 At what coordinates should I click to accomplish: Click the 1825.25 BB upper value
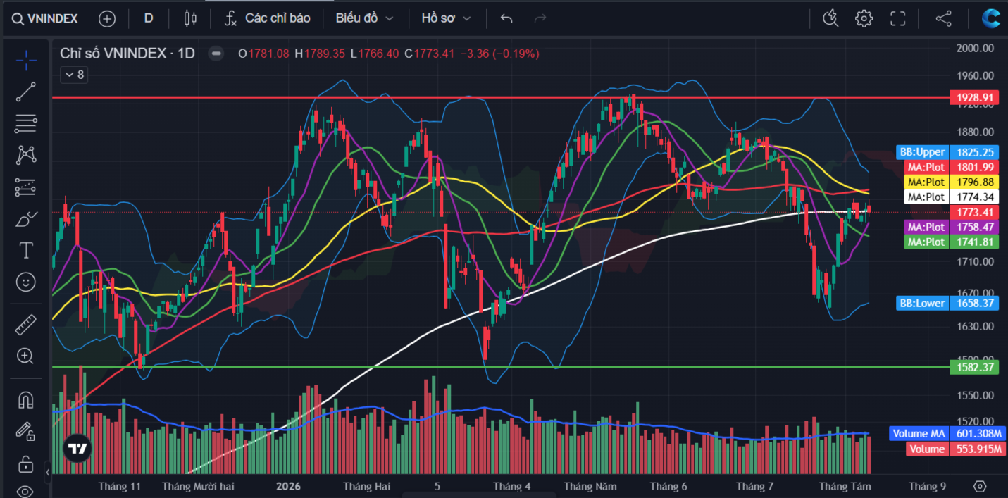(974, 152)
